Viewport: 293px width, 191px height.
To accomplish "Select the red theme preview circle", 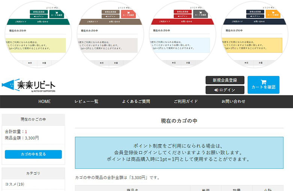I will coord(183,35).
